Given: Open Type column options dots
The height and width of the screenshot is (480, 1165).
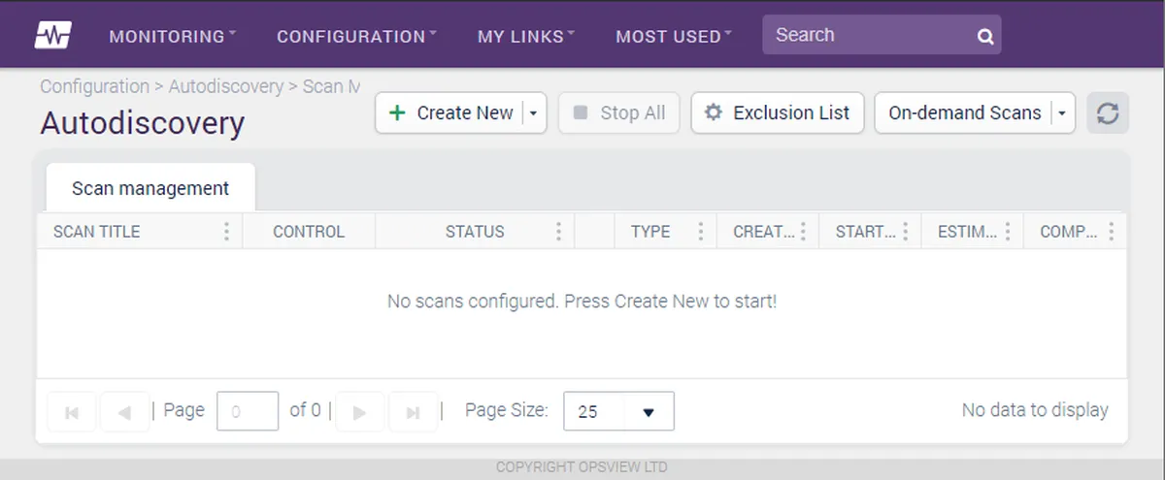Looking at the screenshot, I should point(700,232).
